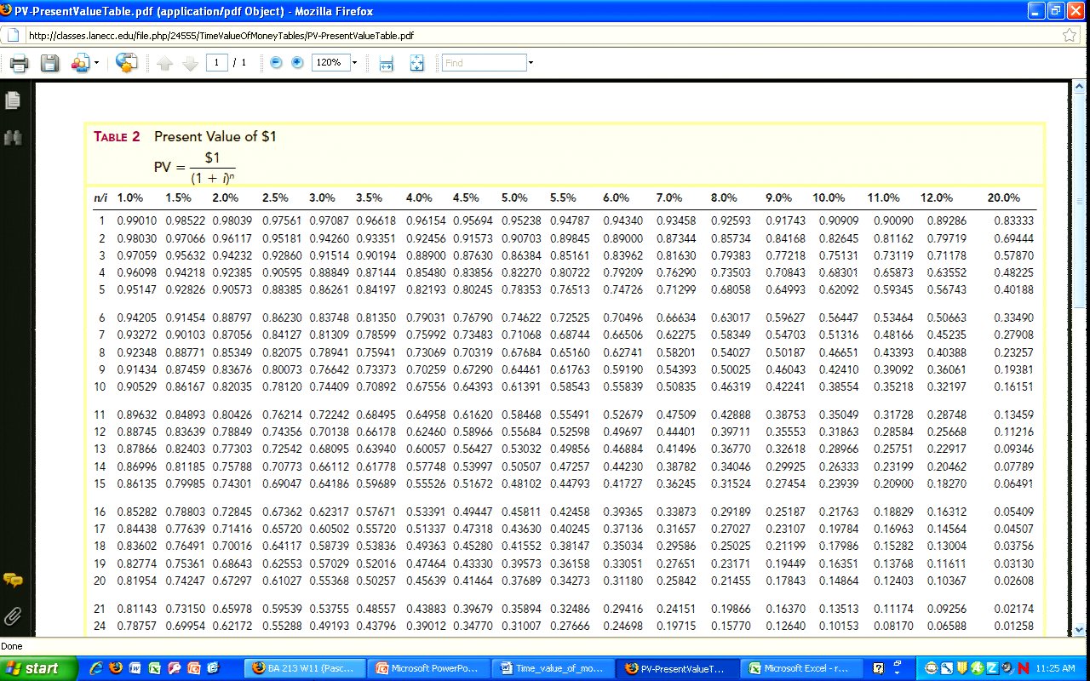Expand the Find options dropdown arrow
The image size is (1090, 681).
pyautogui.click(x=531, y=63)
